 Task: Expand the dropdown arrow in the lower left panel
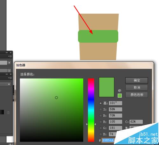pos(9,84)
